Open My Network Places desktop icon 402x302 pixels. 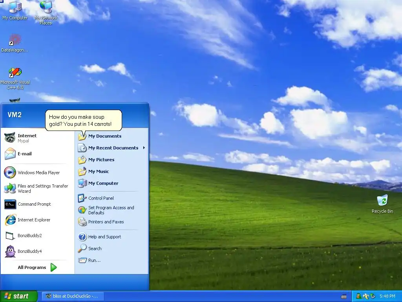(x=46, y=12)
